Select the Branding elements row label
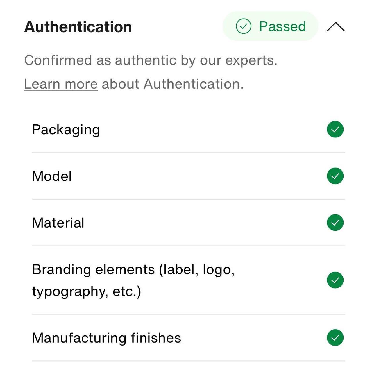Viewport: 372px width, 372px height. point(133,269)
